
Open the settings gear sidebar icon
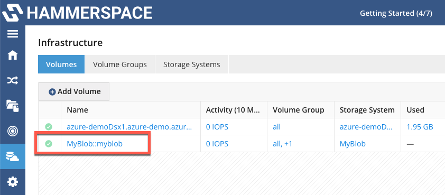13,182
